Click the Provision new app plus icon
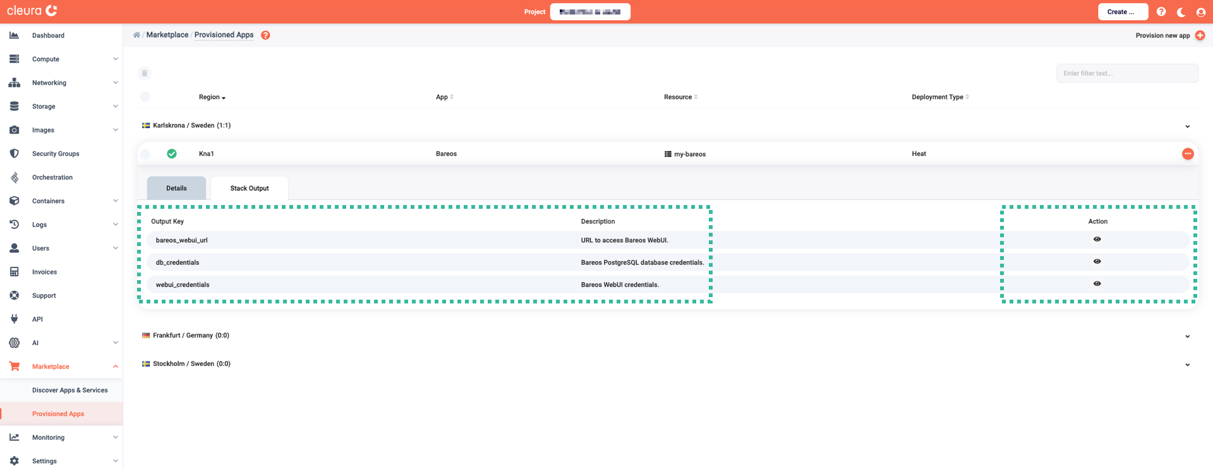The image size is (1213, 470). (x=1200, y=35)
